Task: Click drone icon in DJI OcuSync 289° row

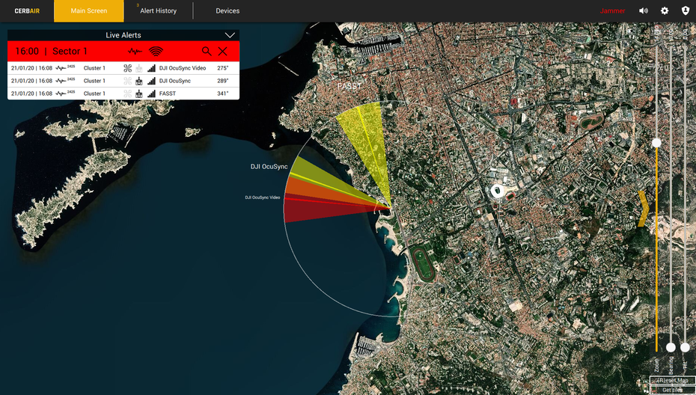Action: pyautogui.click(x=128, y=82)
